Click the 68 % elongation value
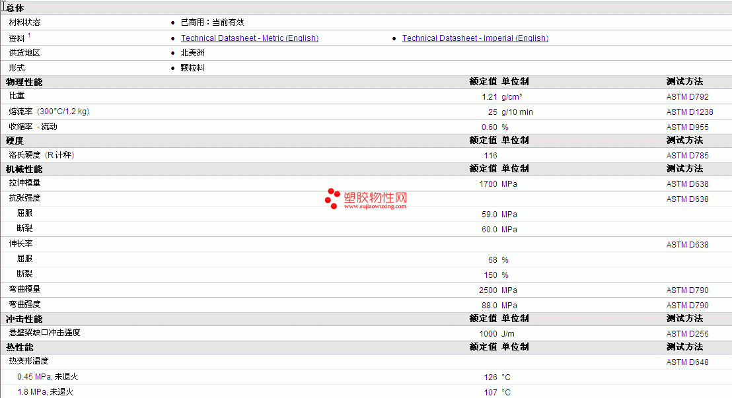Screen dimensions: 732x398 [x=498, y=260]
